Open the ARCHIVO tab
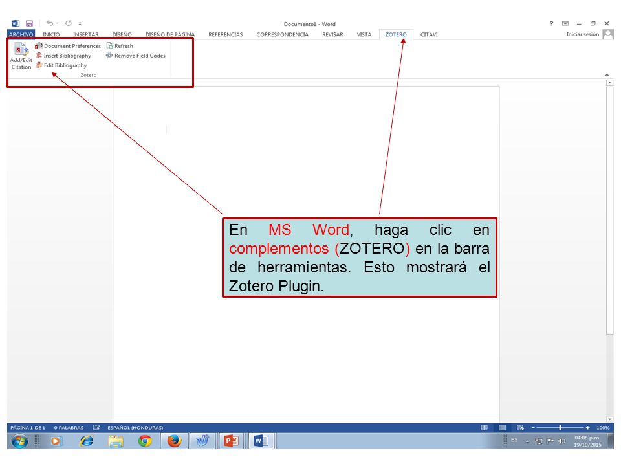Image resolution: width=621 pixels, height=466 pixels. 21,34
